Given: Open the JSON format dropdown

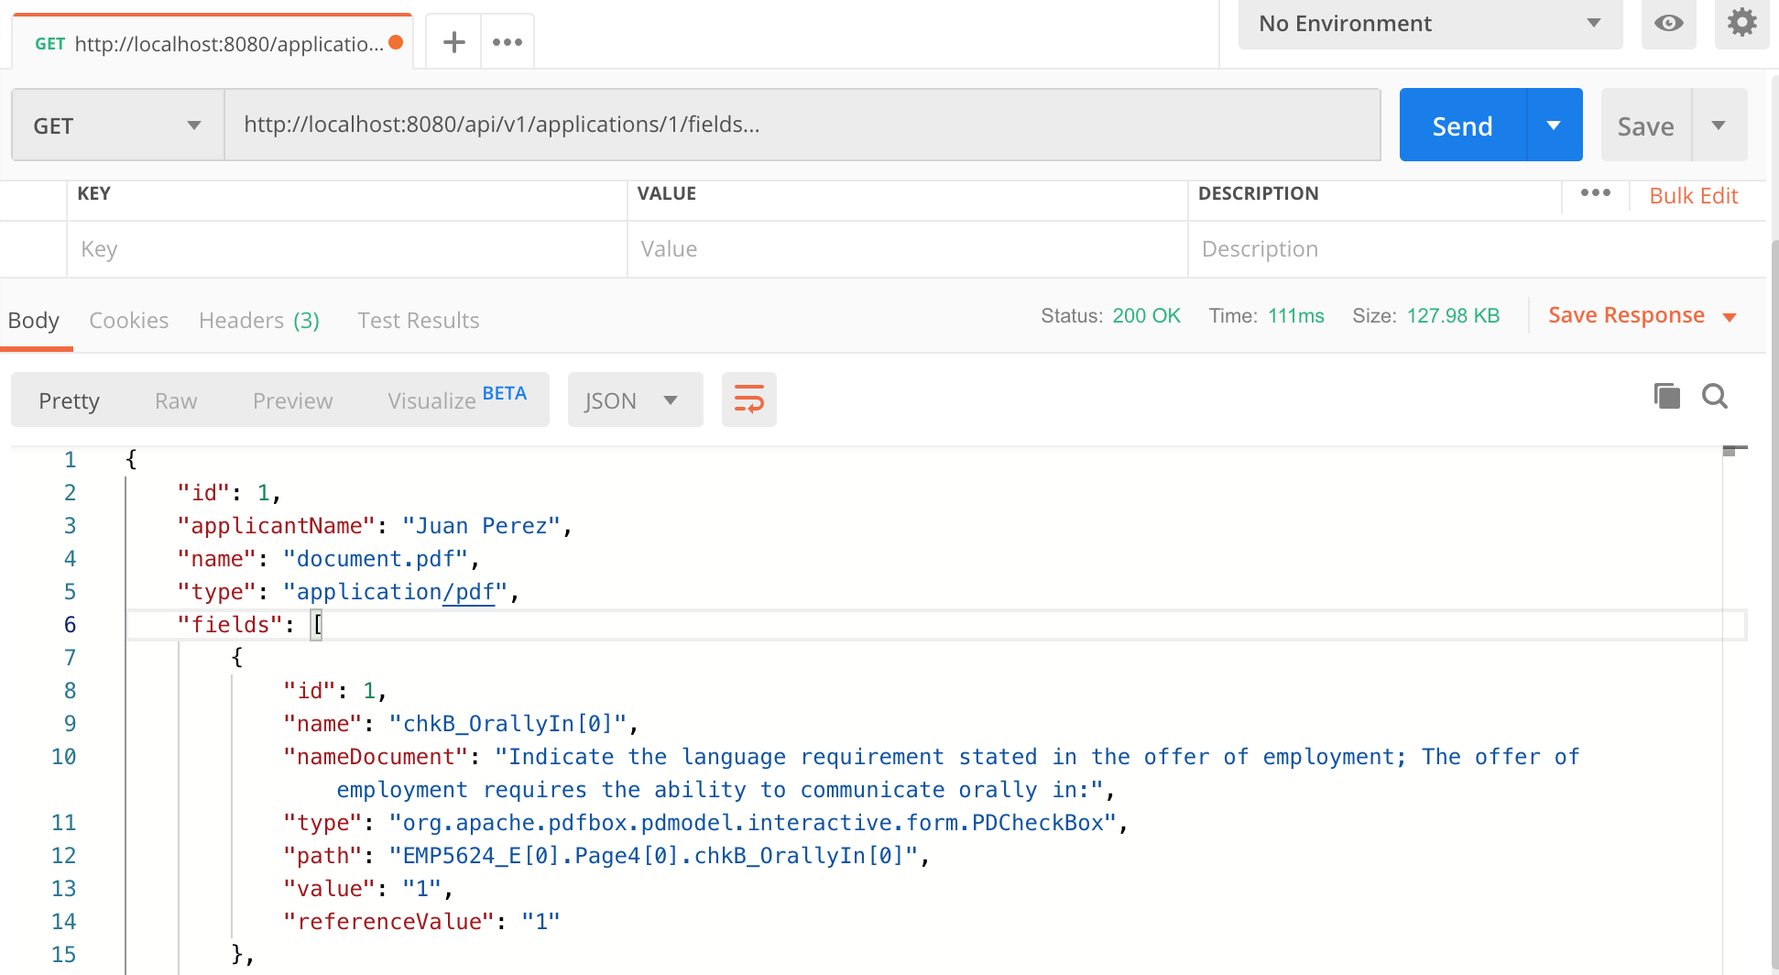Looking at the screenshot, I should [634, 400].
